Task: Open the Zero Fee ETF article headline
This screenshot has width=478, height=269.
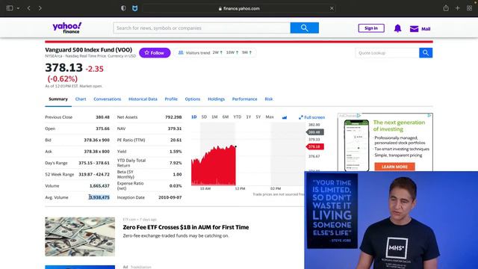Action: click(186, 227)
